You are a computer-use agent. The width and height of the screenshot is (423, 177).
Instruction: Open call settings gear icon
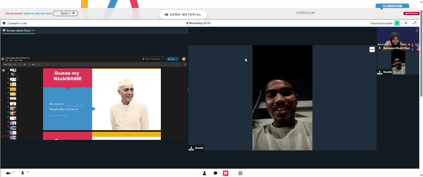tap(4, 23)
